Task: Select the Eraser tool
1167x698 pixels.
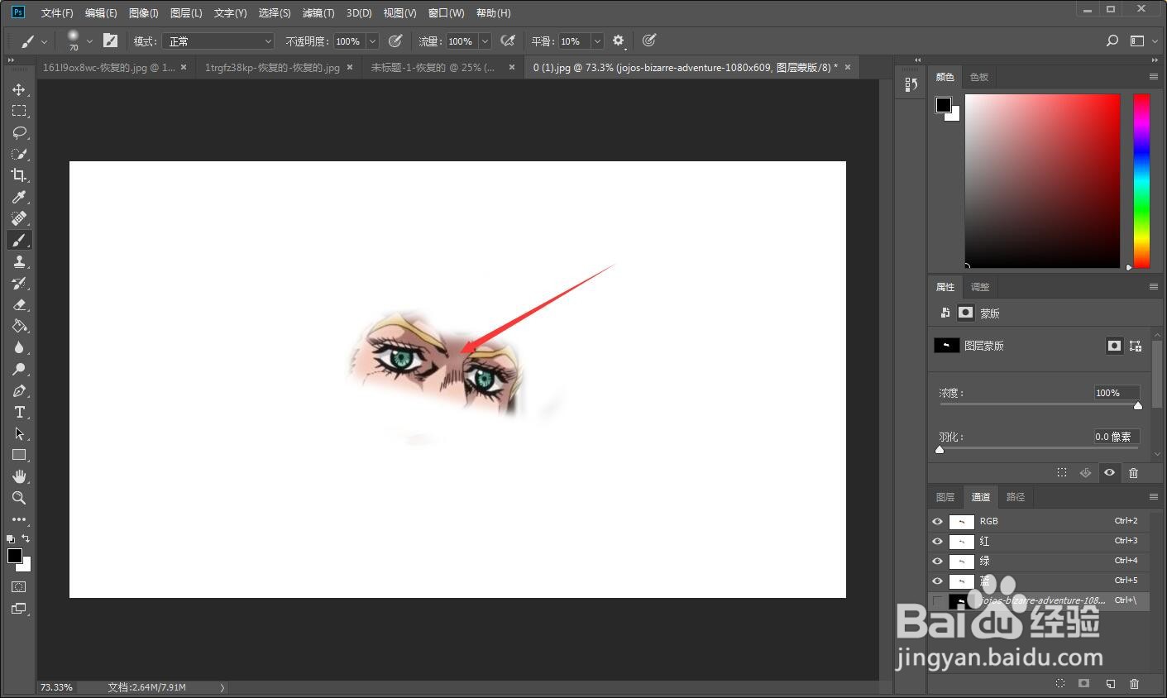Action: [x=19, y=304]
